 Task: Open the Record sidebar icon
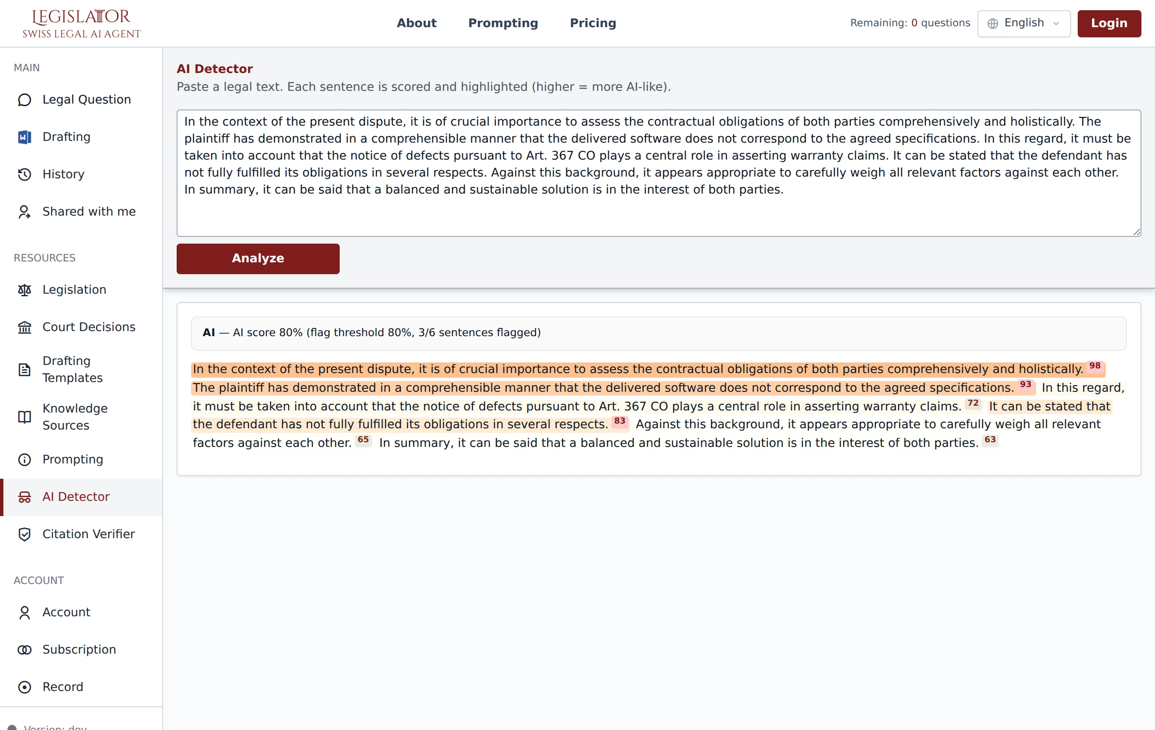(25, 687)
